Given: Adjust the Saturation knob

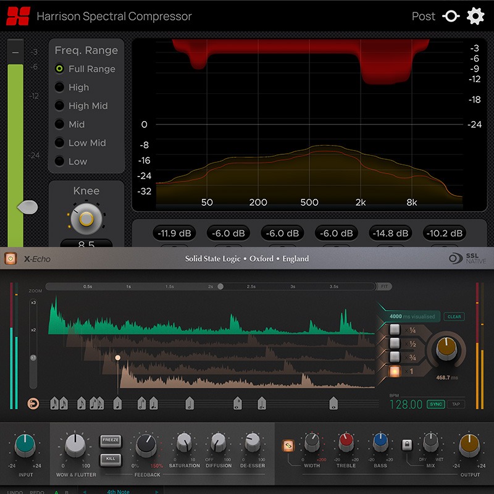Looking at the screenshot, I should pos(184,443).
